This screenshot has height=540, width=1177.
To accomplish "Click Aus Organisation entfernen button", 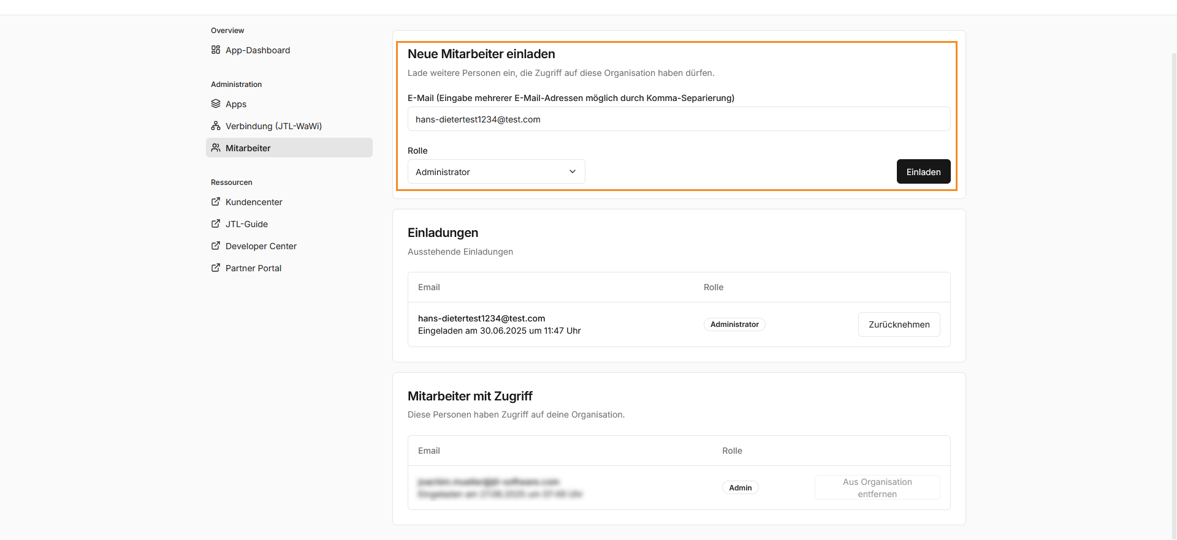I will tap(877, 488).
